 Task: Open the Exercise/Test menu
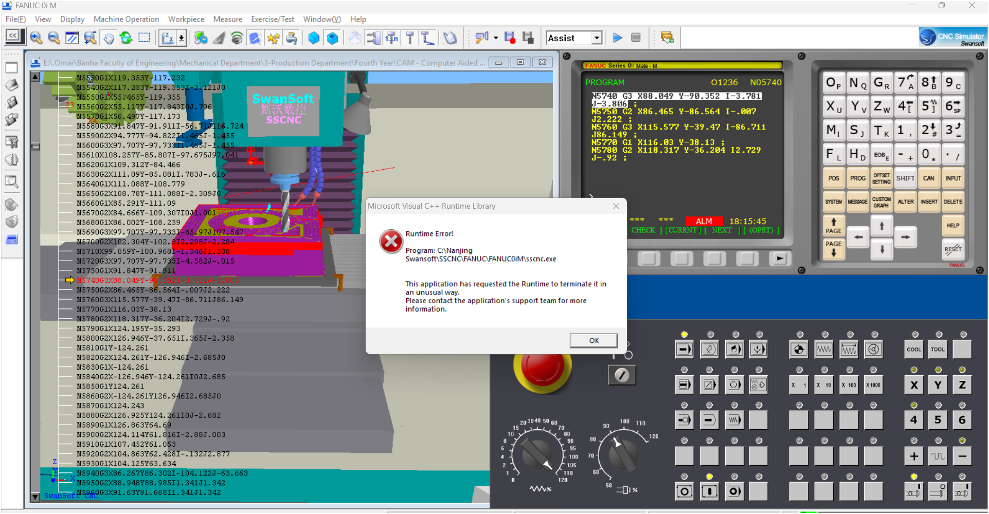point(273,19)
